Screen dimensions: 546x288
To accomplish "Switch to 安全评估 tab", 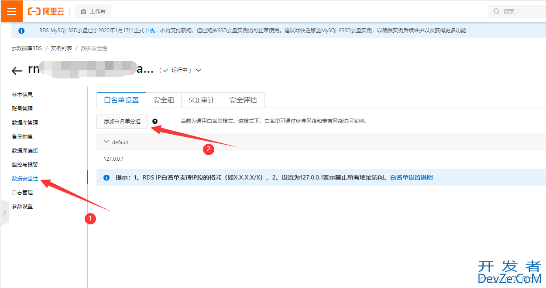I will [243, 100].
